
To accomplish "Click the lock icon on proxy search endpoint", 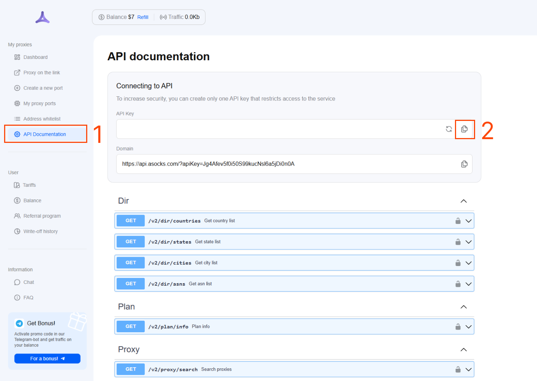I will point(458,369).
